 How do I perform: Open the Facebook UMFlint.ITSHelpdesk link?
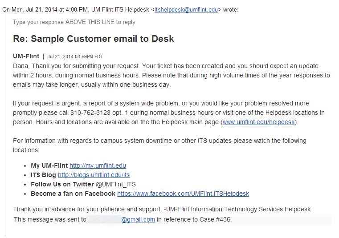[183, 194]
